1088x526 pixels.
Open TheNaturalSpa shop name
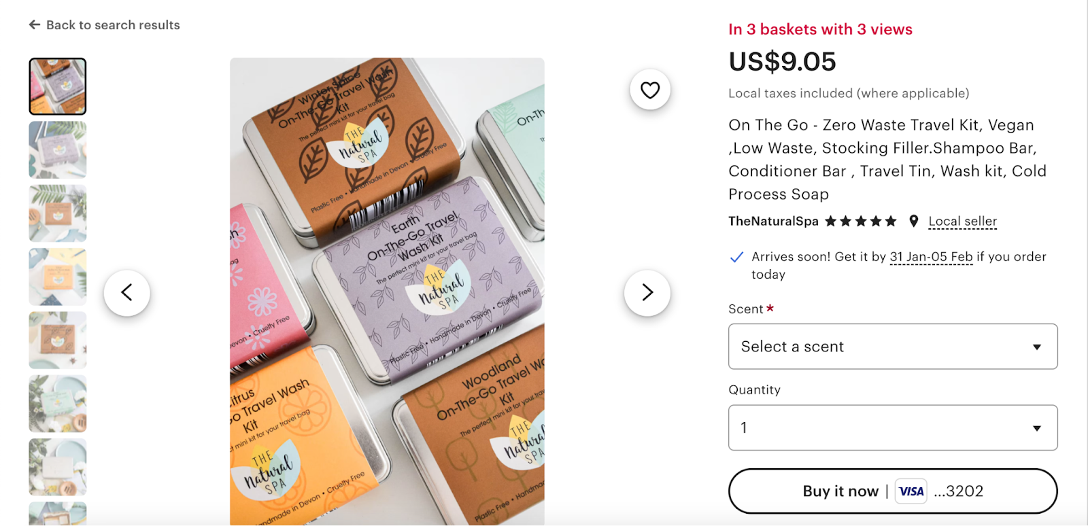(x=773, y=221)
